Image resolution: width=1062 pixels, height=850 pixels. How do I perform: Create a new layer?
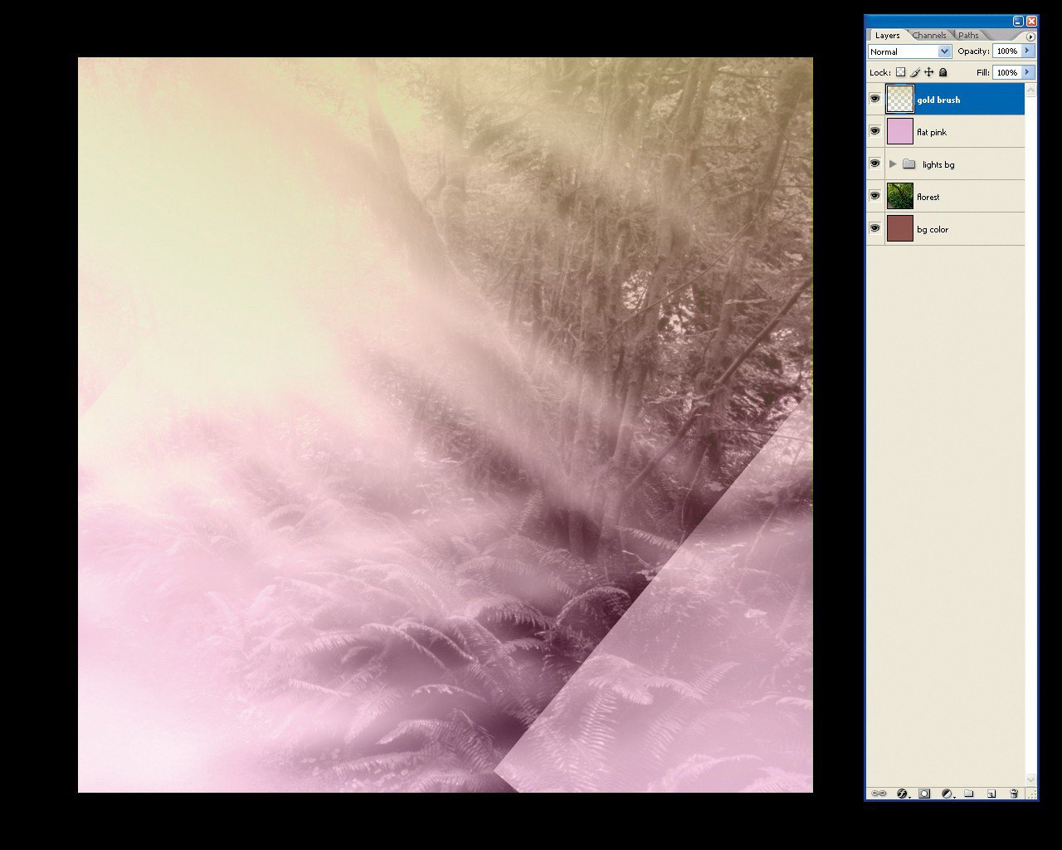pyautogui.click(x=991, y=794)
